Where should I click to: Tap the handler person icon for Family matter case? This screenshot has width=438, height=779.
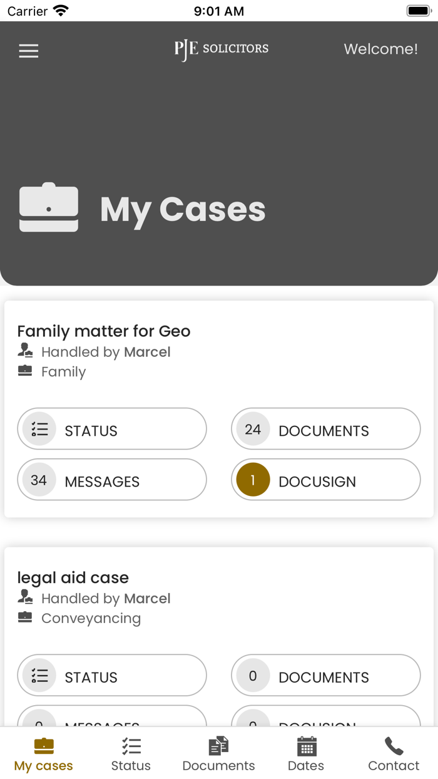click(x=25, y=351)
